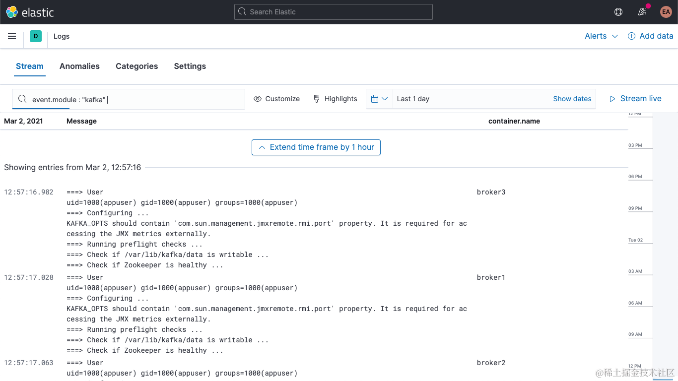Click the highlighter icon beside Highlights

pos(317,99)
